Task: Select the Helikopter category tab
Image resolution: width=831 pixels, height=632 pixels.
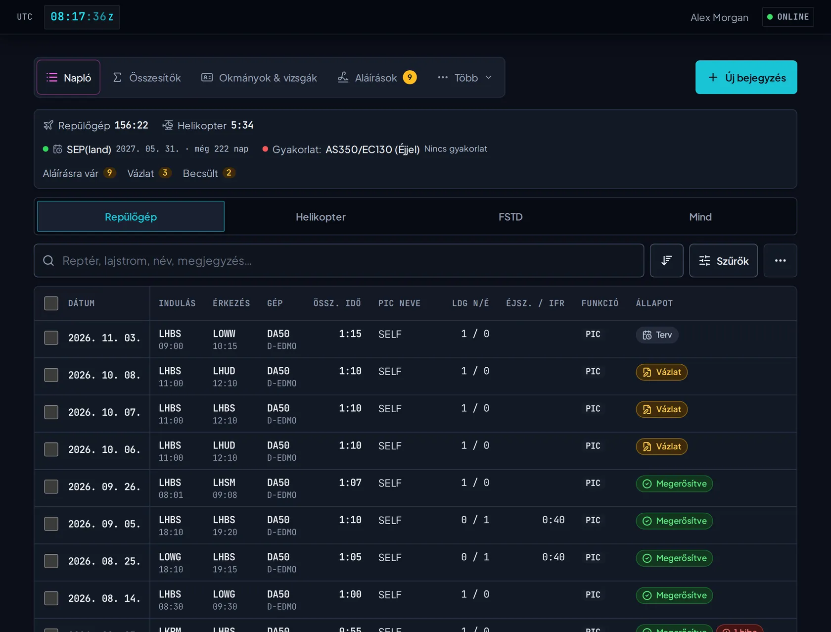Action: click(321, 216)
